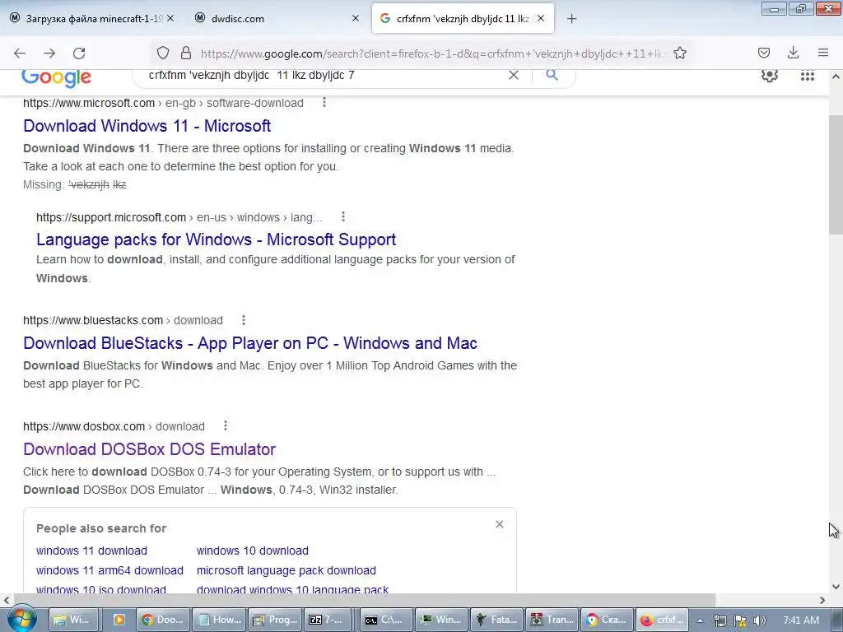This screenshot has width=843, height=632.
Task: Close the minecraft download tab
Action: 170,18
